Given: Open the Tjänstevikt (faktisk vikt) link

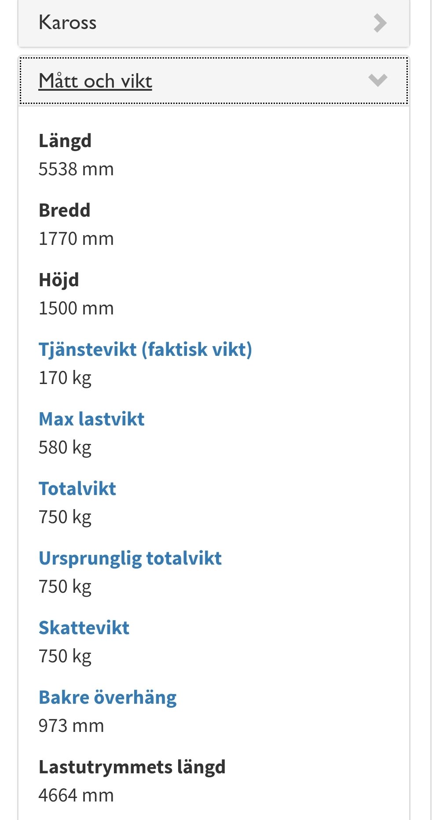Looking at the screenshot, I should pyautogui.click(x=145, y=349).
